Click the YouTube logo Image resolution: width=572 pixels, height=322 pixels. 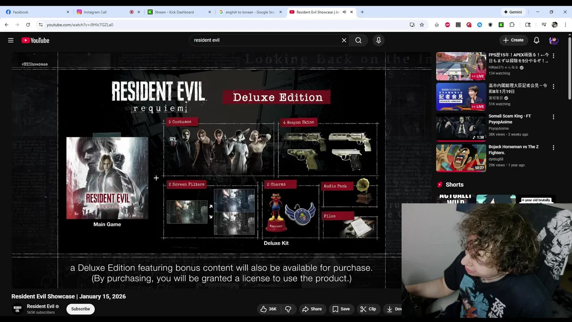point(35,40)
